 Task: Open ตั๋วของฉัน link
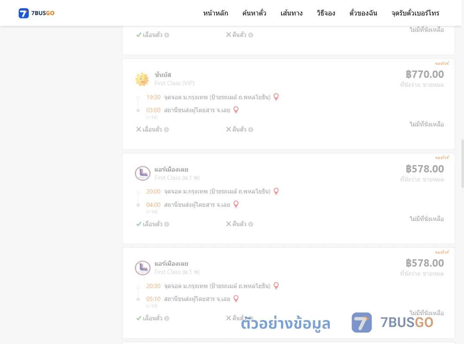pyautogui.click(x=363, y=13)
